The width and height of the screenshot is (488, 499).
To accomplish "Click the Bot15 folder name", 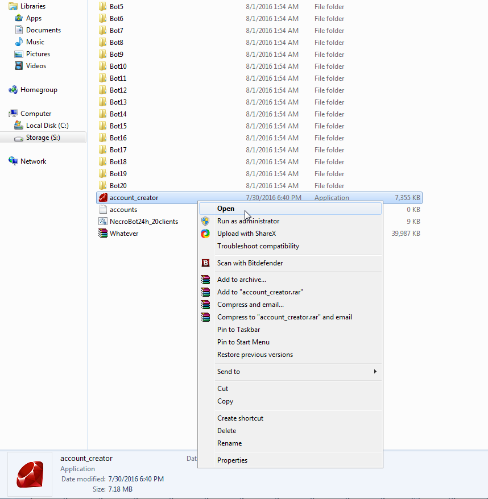I will coord(118,126).
